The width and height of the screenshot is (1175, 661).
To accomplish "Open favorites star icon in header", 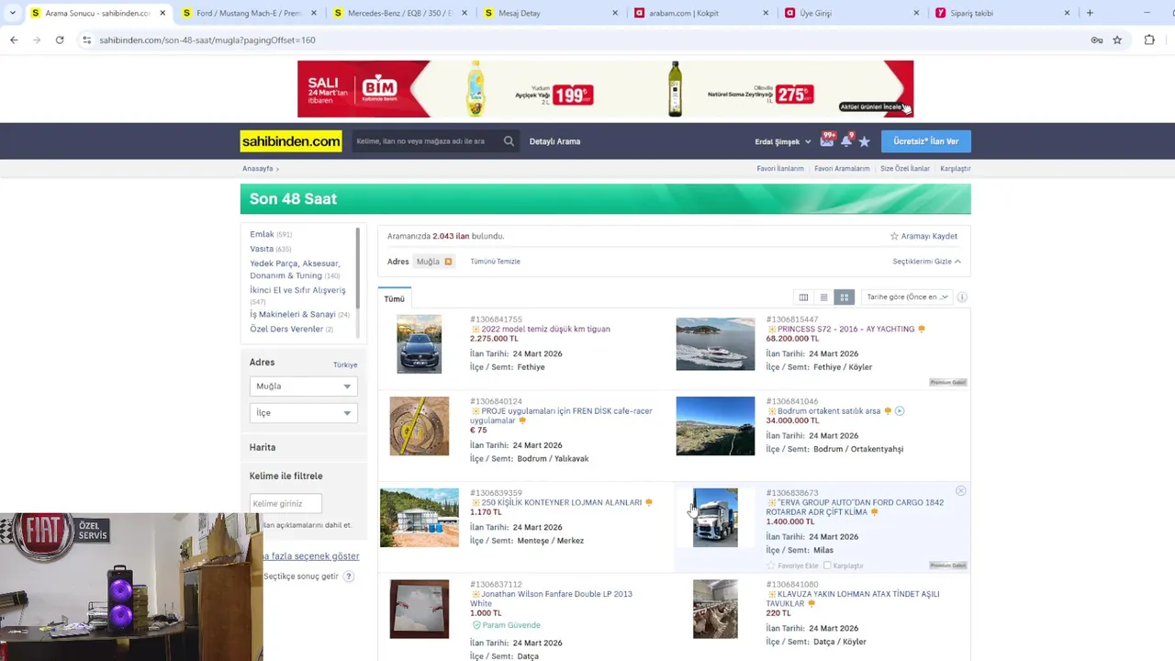I will point(864,141).
